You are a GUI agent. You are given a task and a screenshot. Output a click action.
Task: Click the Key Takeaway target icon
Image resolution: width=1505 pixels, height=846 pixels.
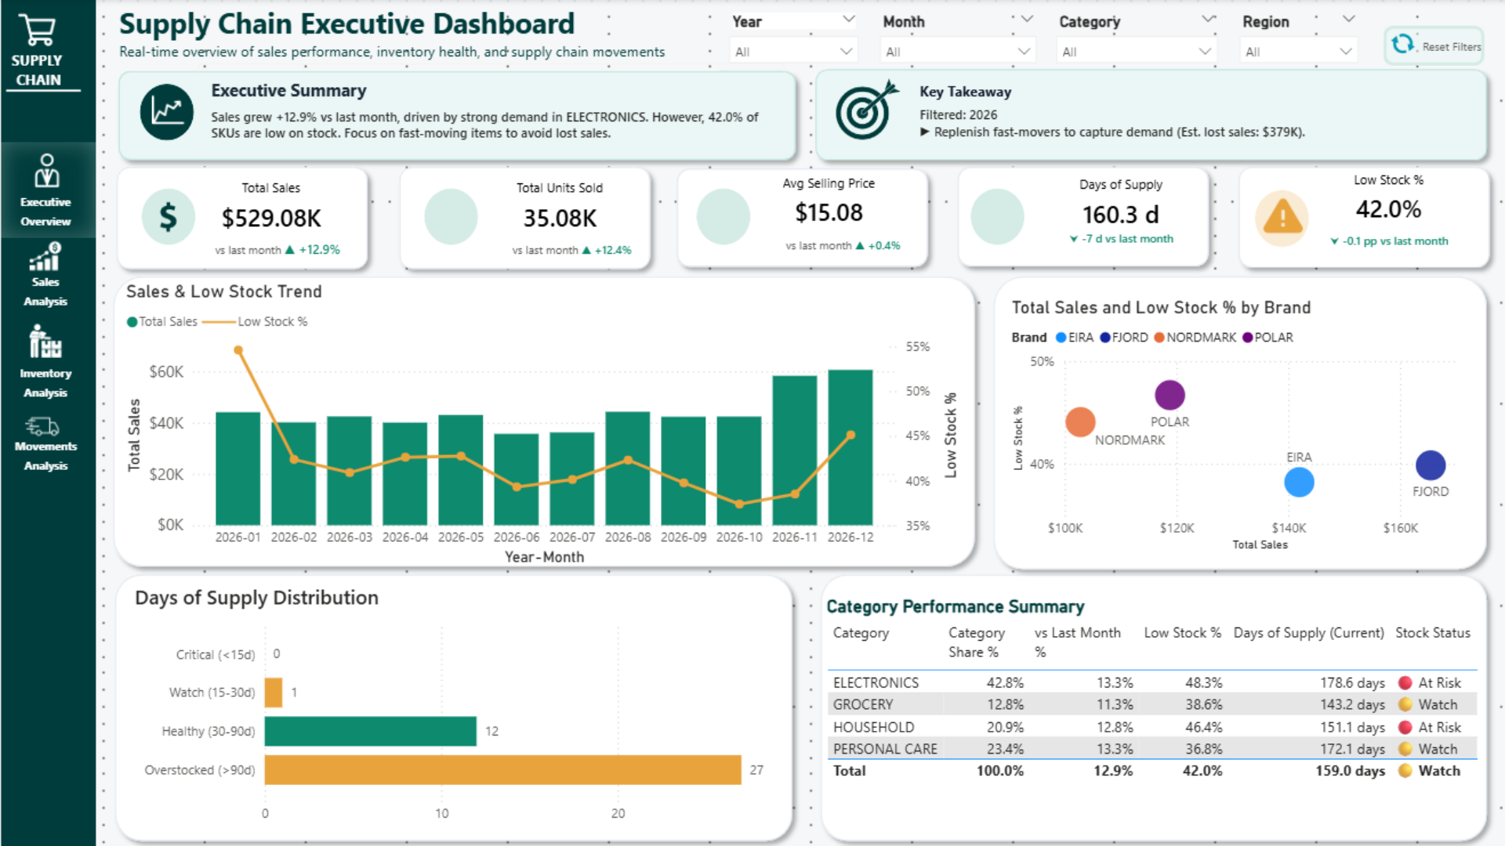pyautogui.click(x=865, y=110)
